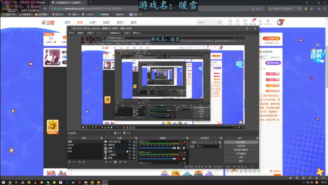Toggle visibility of 图像 3 source
The height and width of the screenshot is (185, 328).
(130, 148)
